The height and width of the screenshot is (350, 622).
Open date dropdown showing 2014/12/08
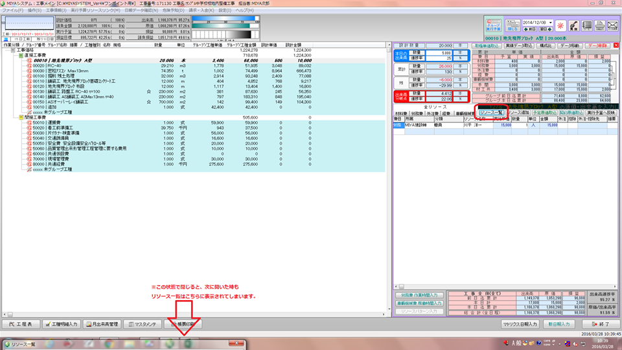pos(550,23)
